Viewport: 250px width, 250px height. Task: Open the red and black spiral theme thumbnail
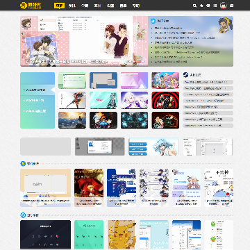point(165,100)
